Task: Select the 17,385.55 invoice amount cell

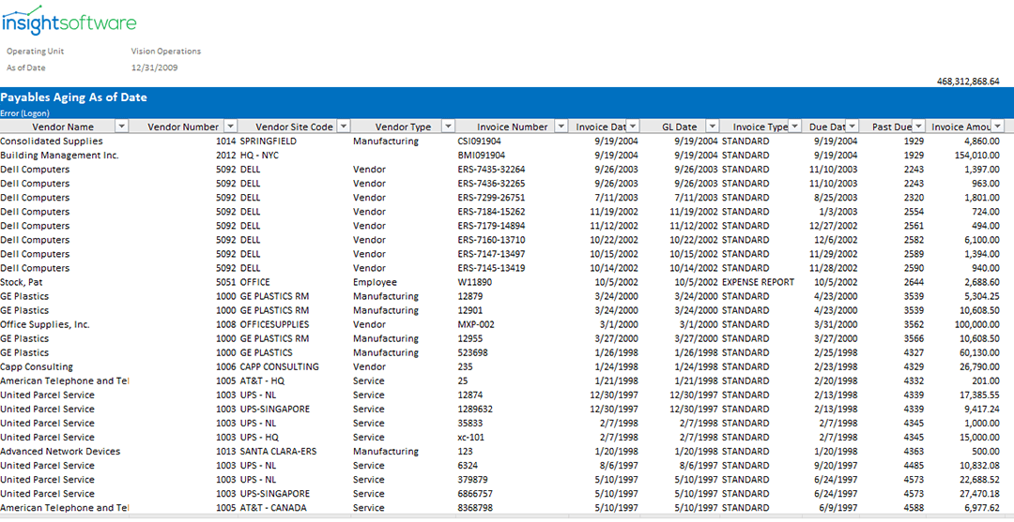Action: 979,395
